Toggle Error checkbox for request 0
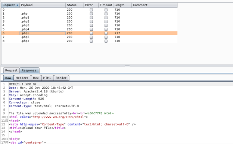 pyautogui.click(x=91, y=10)
